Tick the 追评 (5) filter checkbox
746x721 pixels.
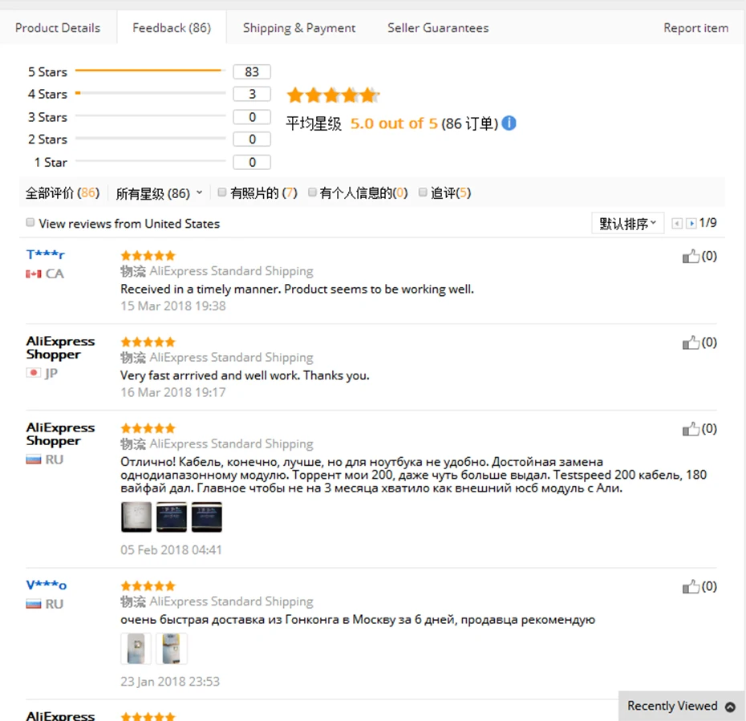click(423, 192)
